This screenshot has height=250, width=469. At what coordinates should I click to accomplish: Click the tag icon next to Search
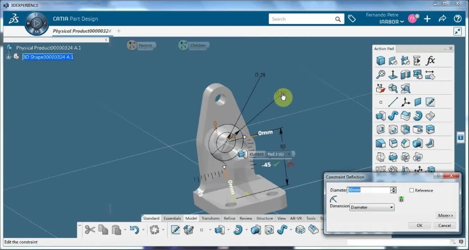[352, 19]
